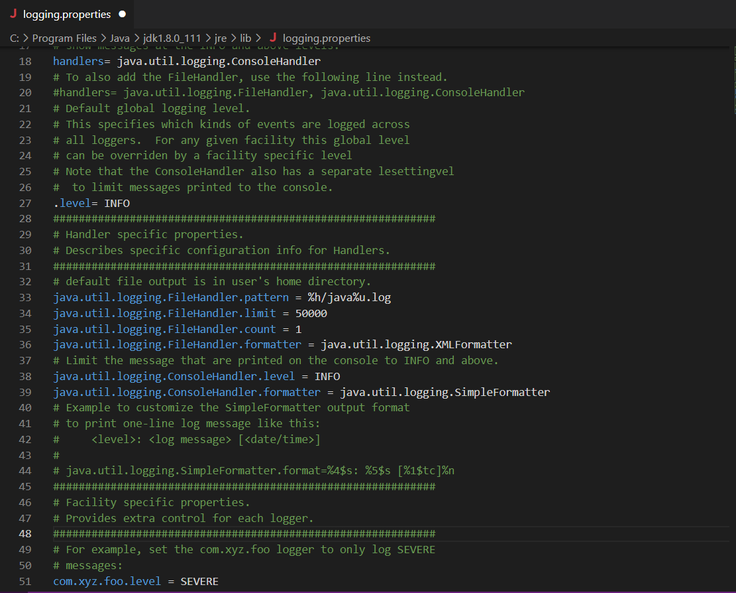The width and height of the screenshot is (736, 593).
Task: Click the '1' value on line 35
Action: (299, 330)
